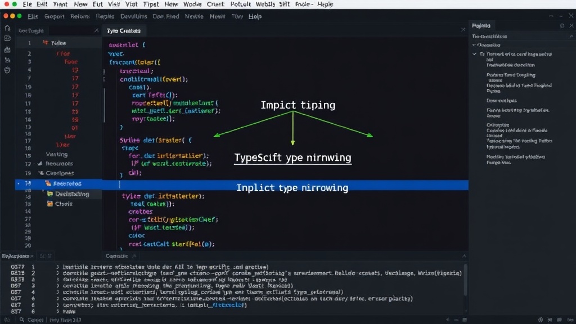Click the second activity bar icon below home
Image resolution: width=576 pixels, height=324 pixels.
click(x=7, y=38)
